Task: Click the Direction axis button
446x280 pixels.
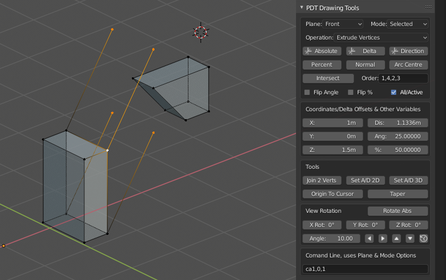Action: (x=408, y=51)
